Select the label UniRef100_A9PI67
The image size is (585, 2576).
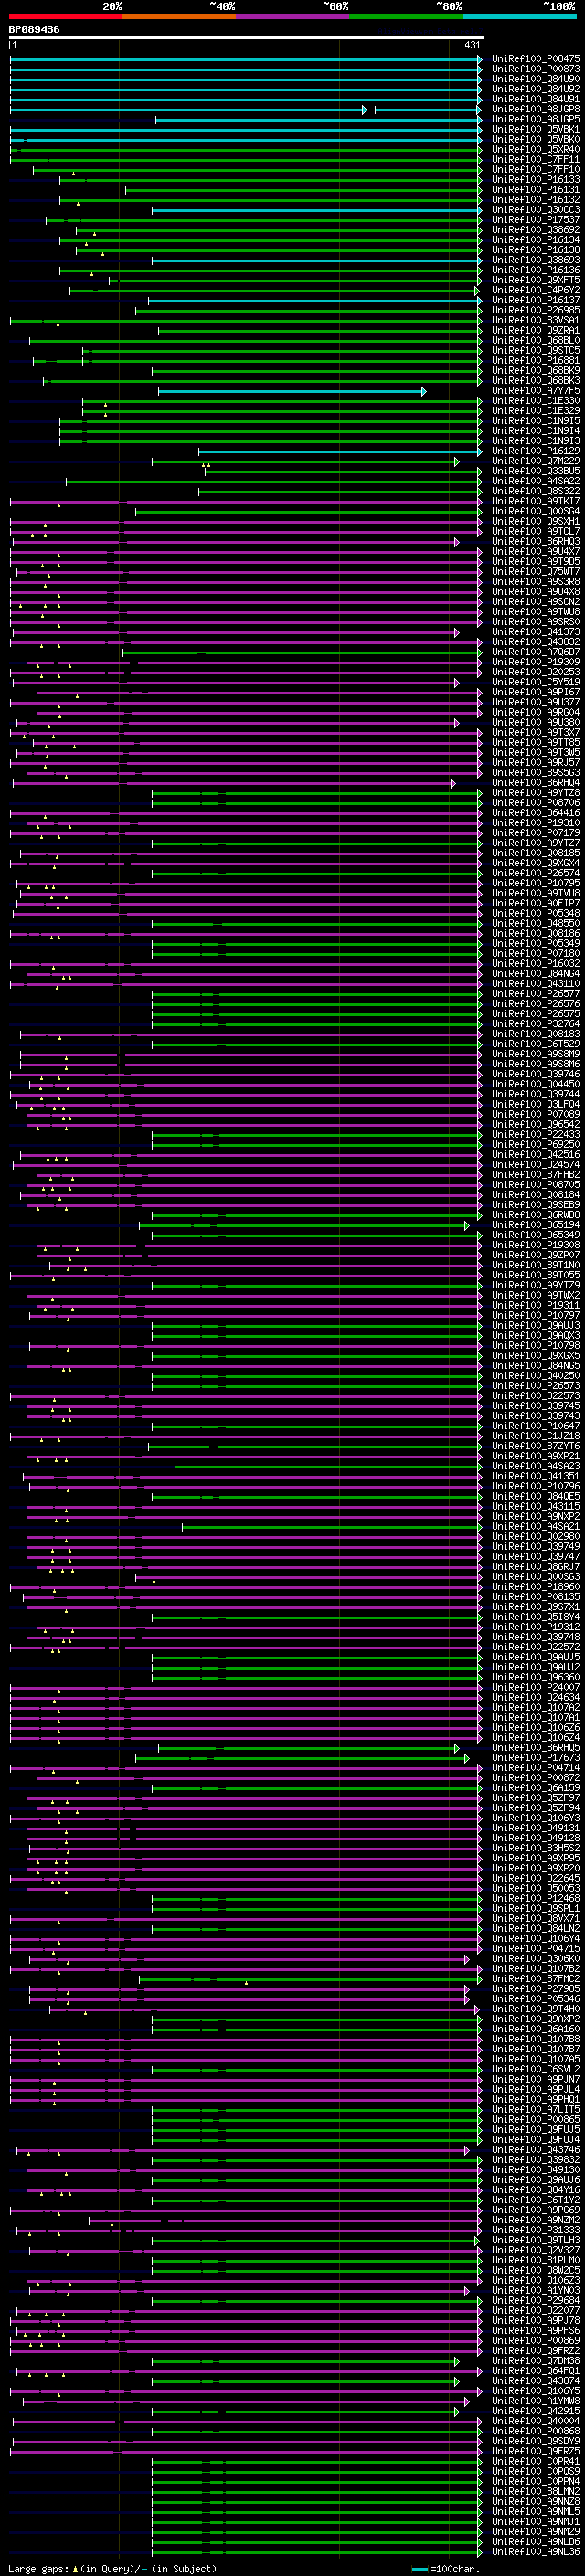(536, 692)
